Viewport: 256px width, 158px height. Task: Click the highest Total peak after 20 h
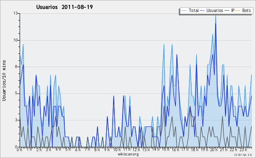[215, 16]
